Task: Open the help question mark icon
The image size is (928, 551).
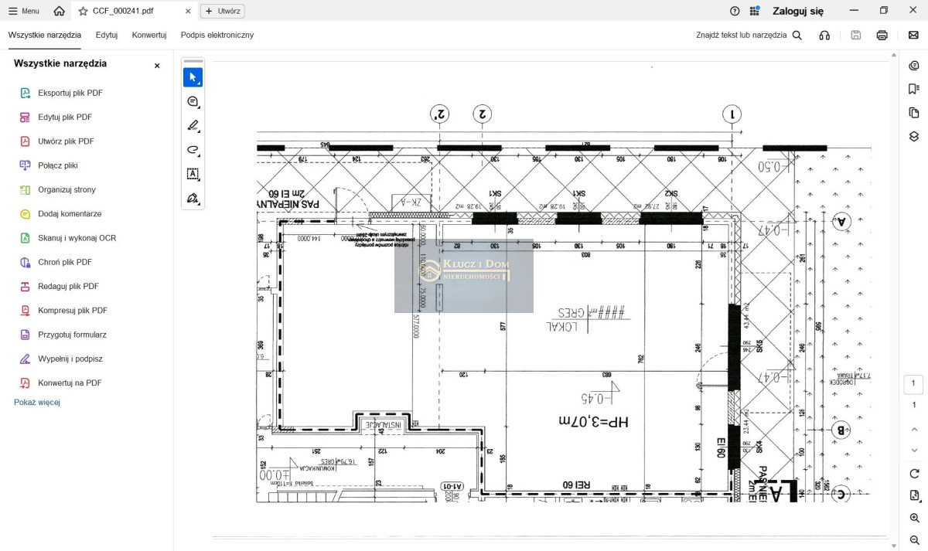Action: pyautogui.click(x=735, y=11)
